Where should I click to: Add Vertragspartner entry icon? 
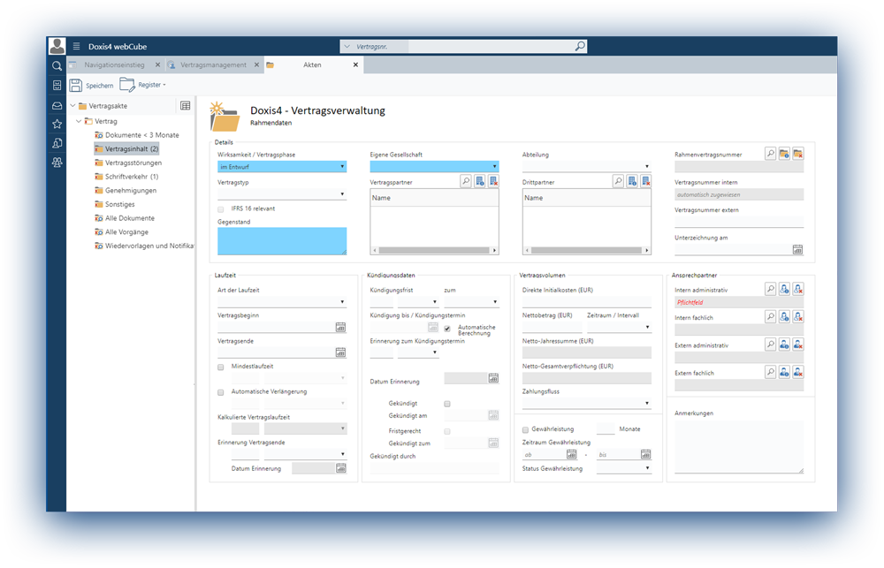click(x=480, y=181)
